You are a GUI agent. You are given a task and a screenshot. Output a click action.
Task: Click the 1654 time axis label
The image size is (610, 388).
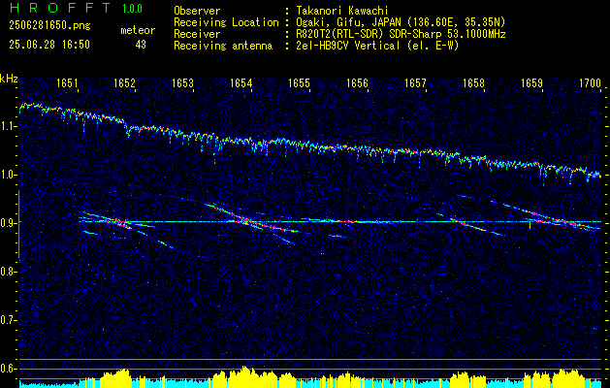tap(241, 83)
